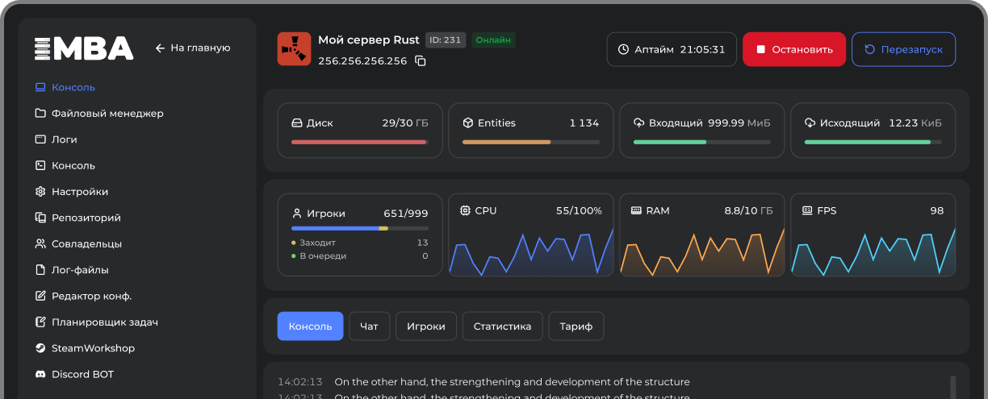
Task: Click the monitor icon in FPS card
Action: click(x=807, y=210)
